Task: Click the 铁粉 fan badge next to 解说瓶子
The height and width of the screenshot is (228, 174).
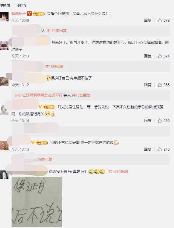Action: (x=38, y=14)
